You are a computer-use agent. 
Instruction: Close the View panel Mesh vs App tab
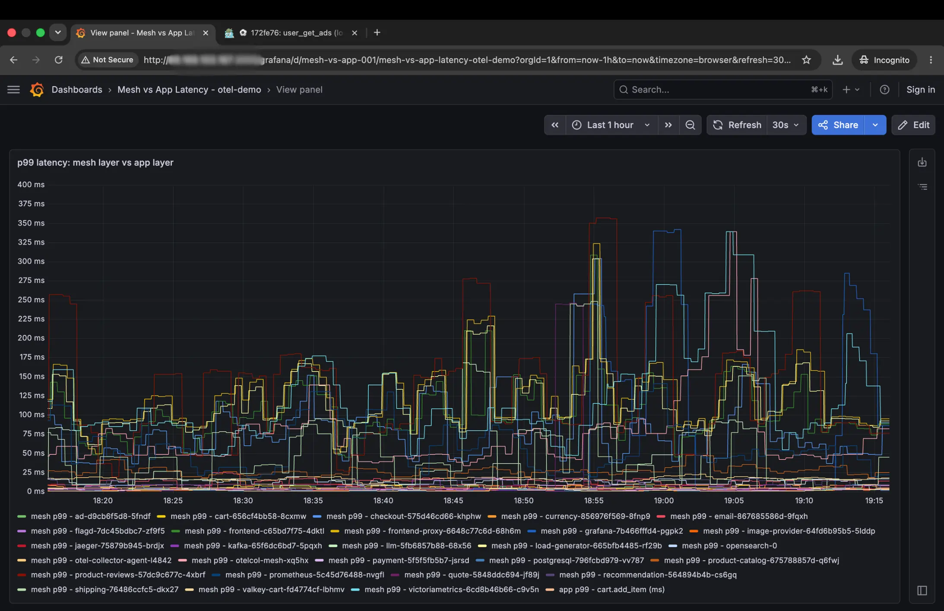tap(206, 33)
